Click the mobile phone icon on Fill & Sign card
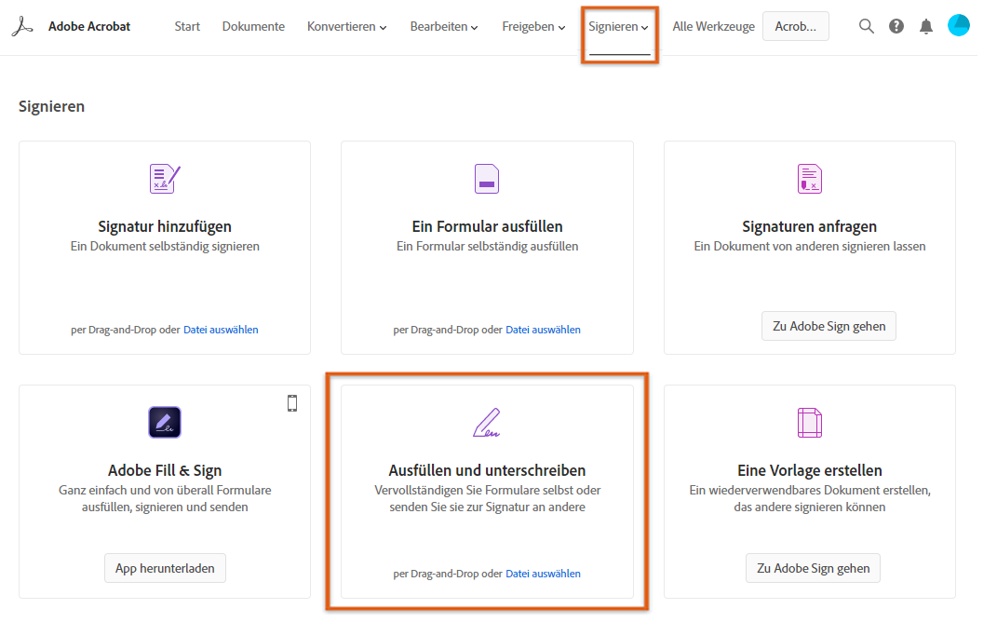 pyautogui.click(x=292, y=402)
